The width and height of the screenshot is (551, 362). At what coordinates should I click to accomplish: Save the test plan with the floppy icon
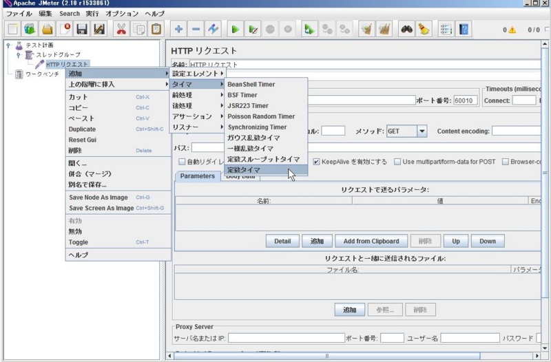click(82, 29)
